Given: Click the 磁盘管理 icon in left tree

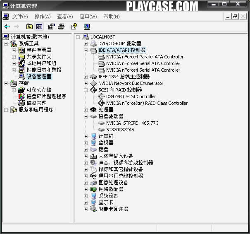Looking at the screenshot, I should pos(21,103).
